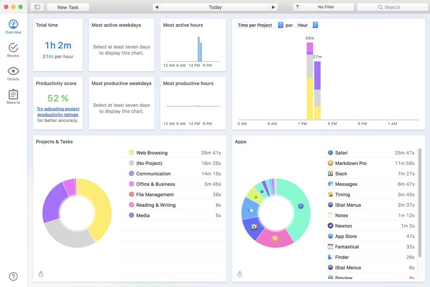Open the Overview section in sidebar

pos(13,26)
